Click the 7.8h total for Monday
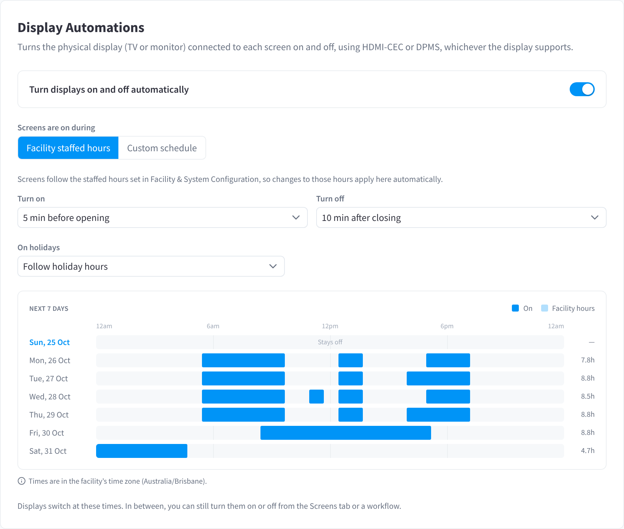Image resolution: width=624 pixels, height=529 pixels. point(587,360)
